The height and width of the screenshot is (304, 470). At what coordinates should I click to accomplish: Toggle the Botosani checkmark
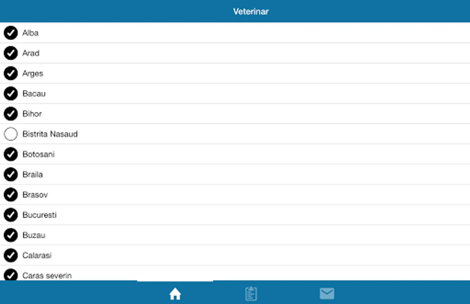11,154
